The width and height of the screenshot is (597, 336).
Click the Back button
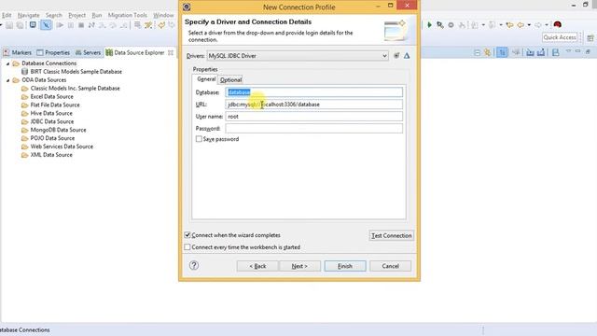[257, 266]
